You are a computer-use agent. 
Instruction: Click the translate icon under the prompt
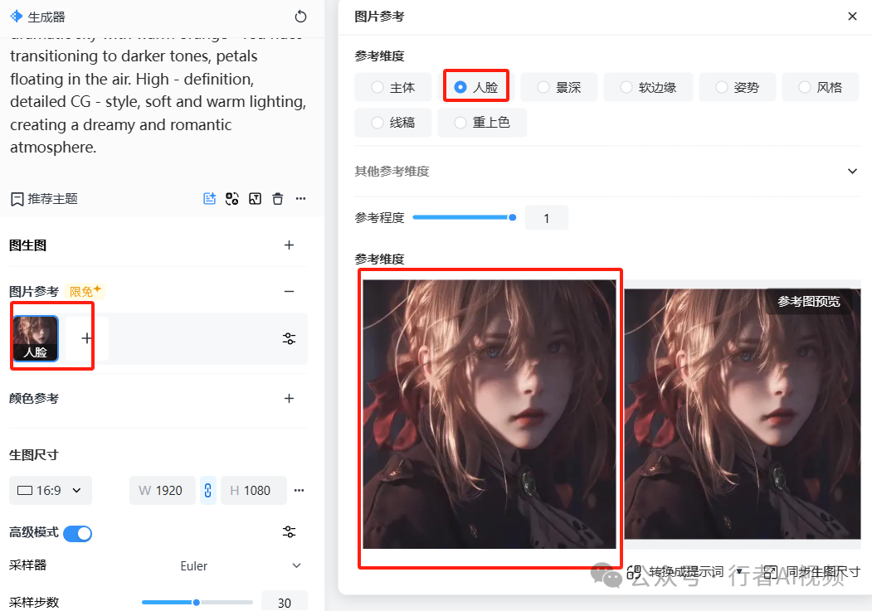(232, 199)
